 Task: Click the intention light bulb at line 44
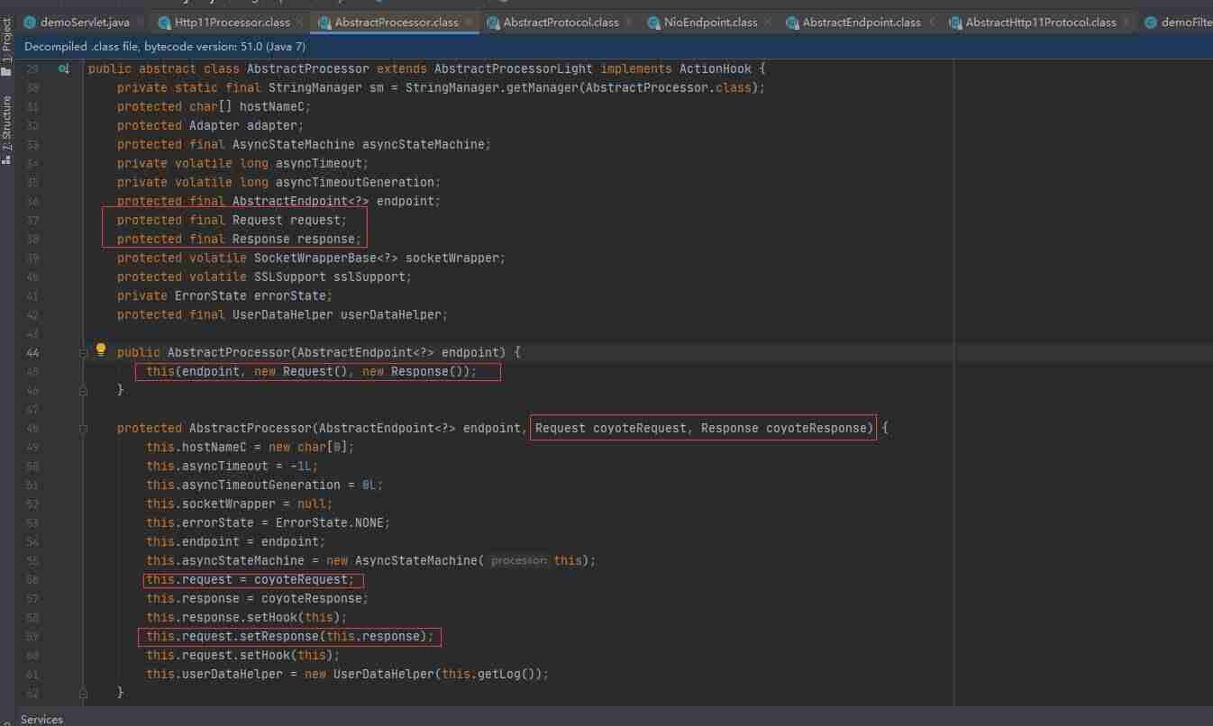101,350
